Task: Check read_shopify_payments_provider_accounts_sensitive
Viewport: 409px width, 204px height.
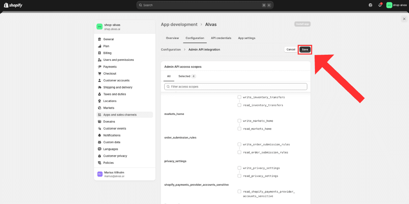Action: coord(239,192)
